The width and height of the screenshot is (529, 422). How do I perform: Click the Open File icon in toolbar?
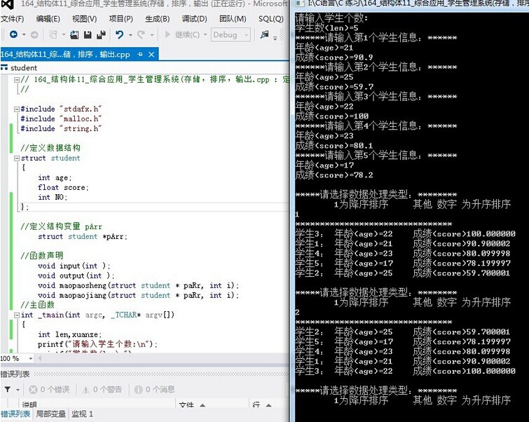coord(72,34)
